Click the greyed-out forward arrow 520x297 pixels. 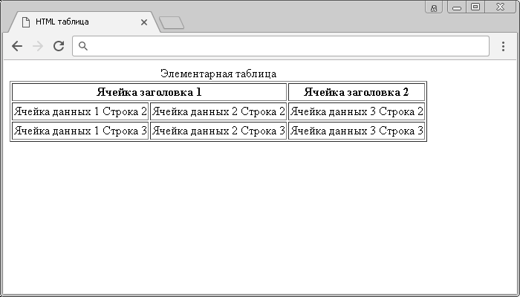click(38, 46)
